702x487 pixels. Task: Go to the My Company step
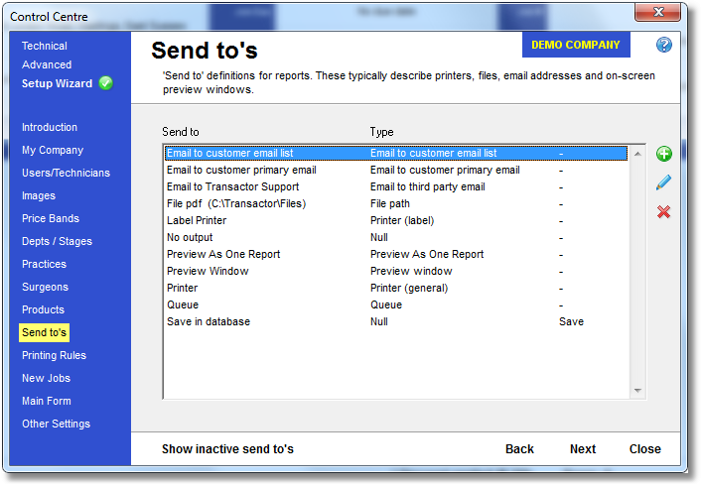click(x=53, y=150)
